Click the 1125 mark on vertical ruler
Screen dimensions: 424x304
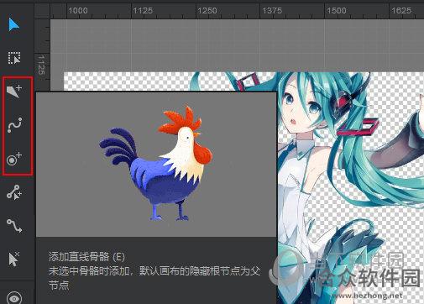coord(41,65)
